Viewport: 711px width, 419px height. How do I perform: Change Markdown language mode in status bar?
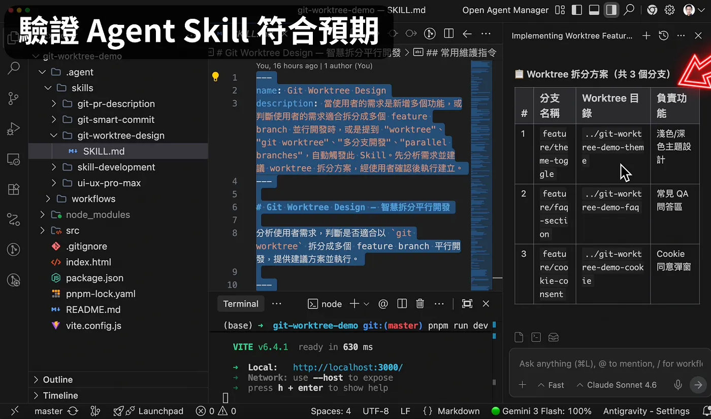tap(459, 411)
